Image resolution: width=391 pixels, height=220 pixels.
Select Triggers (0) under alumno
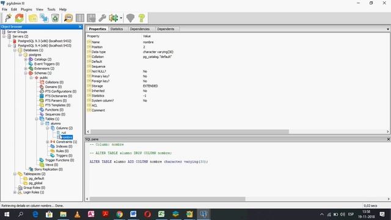(64, 156)
